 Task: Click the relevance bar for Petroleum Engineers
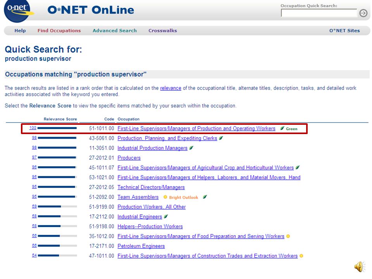tap(57, 246)
